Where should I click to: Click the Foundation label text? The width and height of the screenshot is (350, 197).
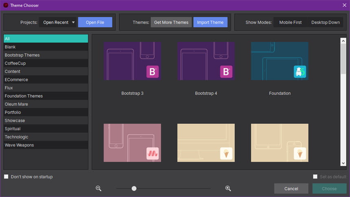click(x=280, y=93)
